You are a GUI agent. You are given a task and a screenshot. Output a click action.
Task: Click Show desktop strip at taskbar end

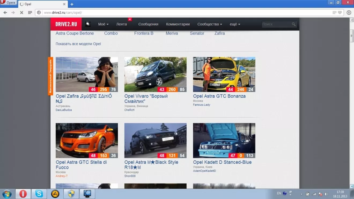click(x=352, y=194)
